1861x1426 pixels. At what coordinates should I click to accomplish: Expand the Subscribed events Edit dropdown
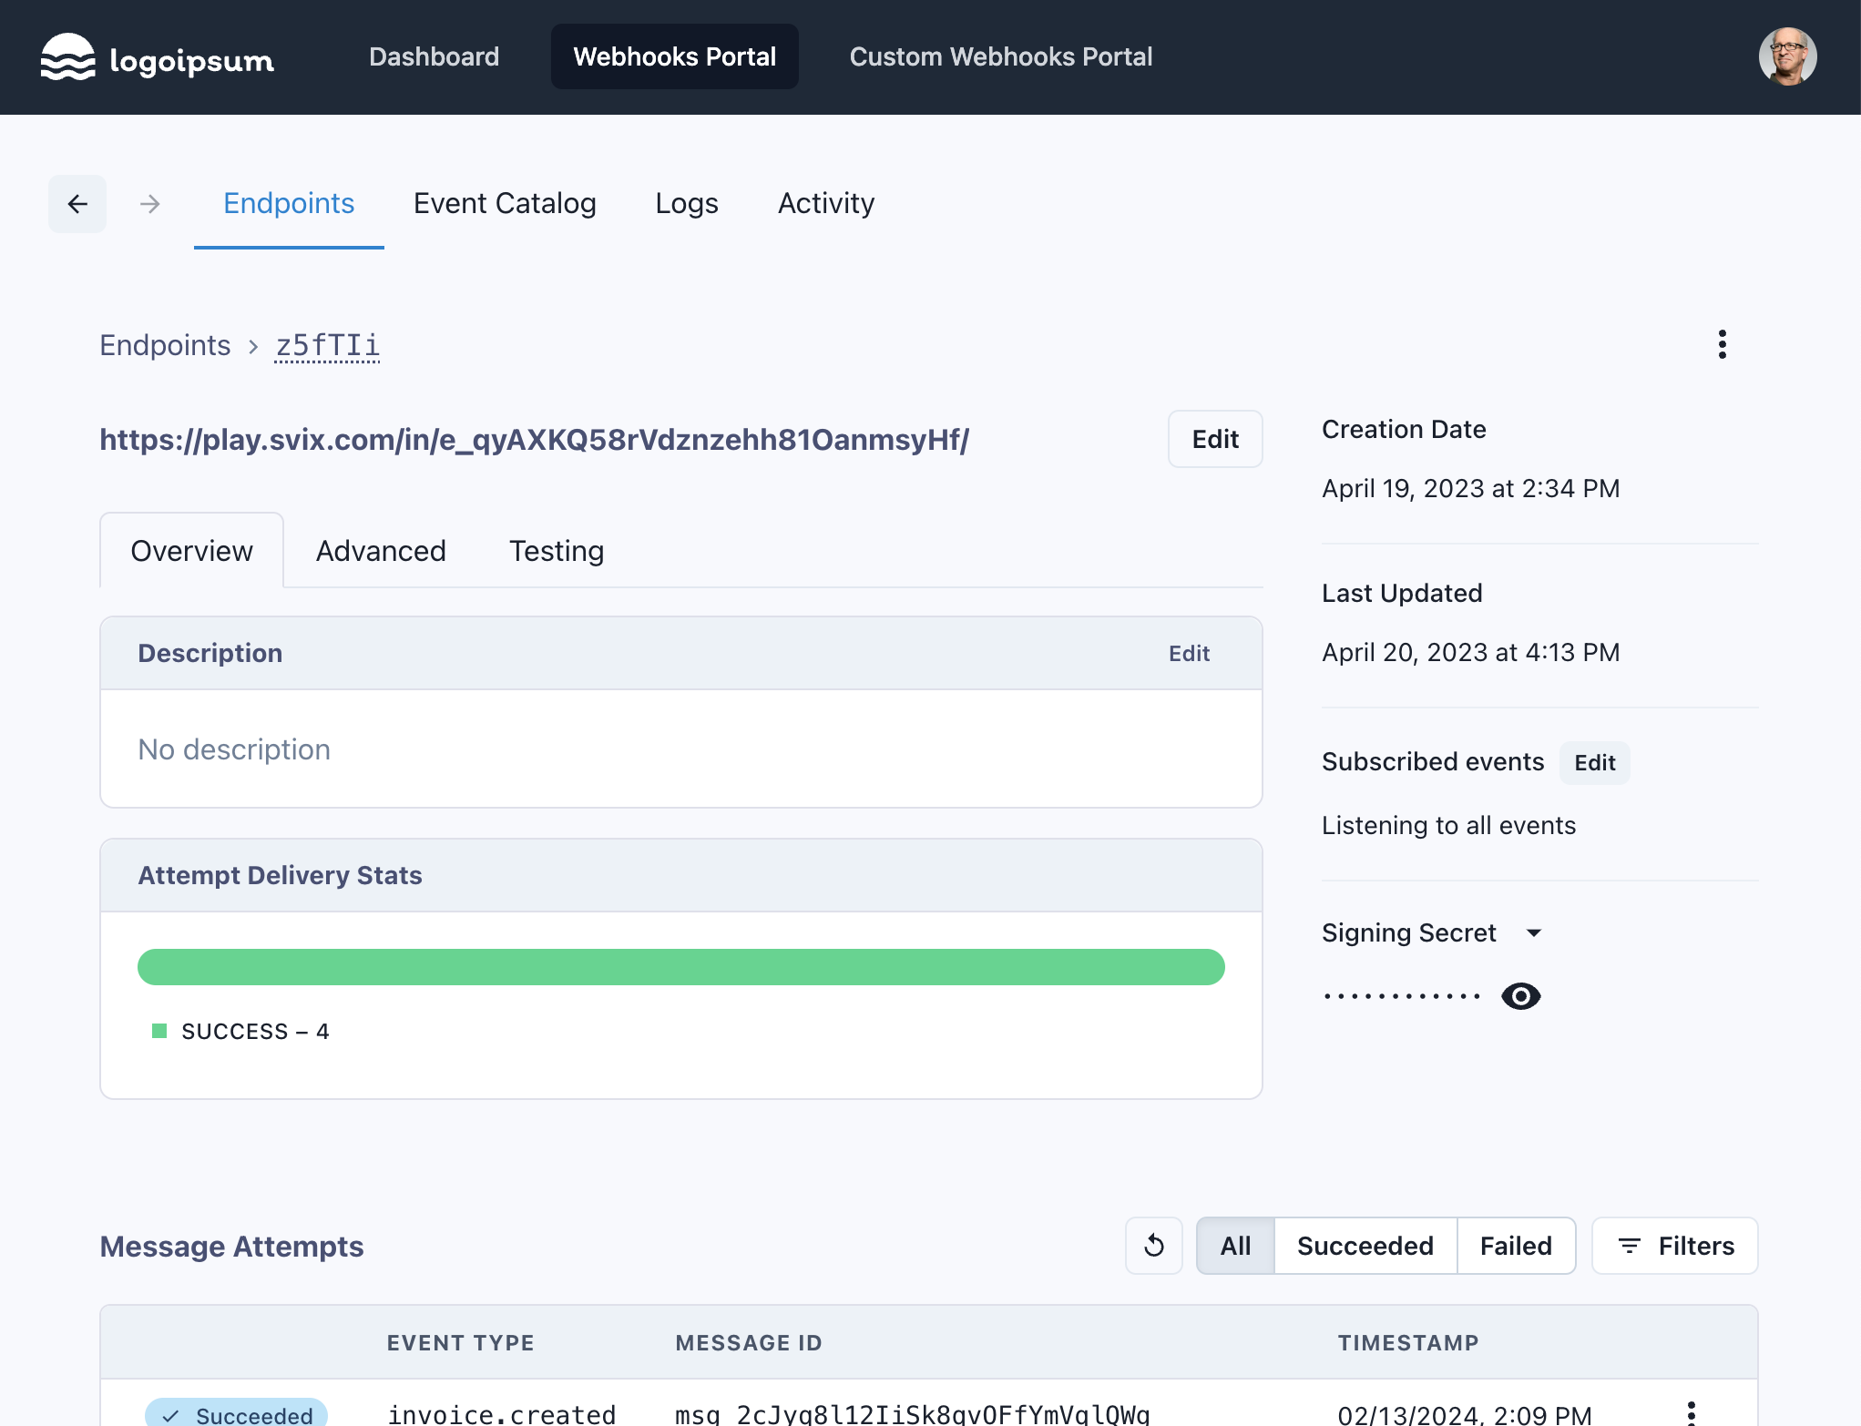1593,762
